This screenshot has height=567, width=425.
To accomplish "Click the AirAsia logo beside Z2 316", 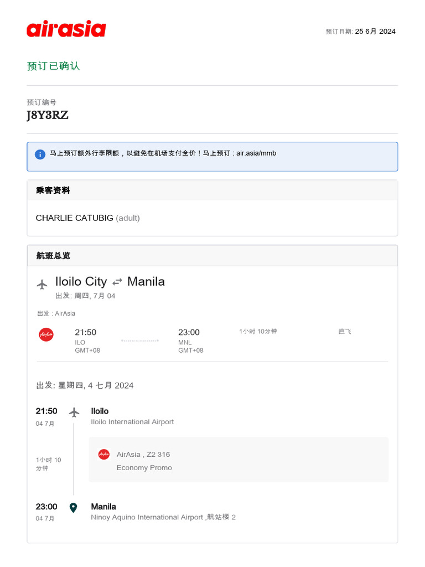I will (104, 454).
